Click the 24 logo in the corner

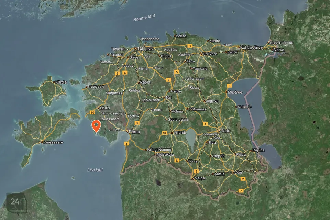pos(15,202)
